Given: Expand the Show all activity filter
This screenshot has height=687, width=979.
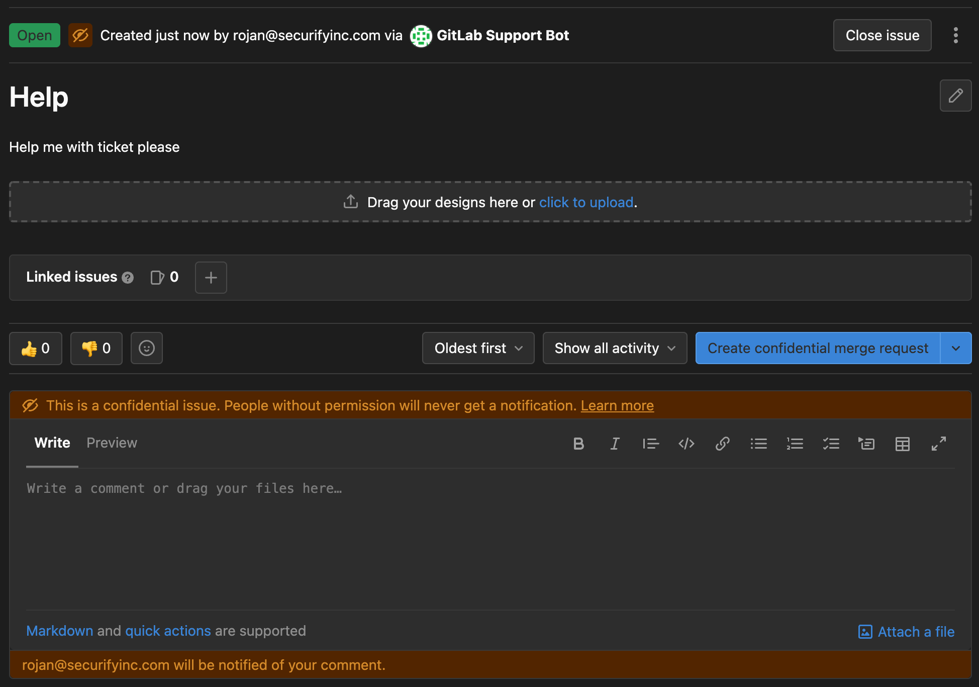Looking at the screenshot, I should [615, 348].
